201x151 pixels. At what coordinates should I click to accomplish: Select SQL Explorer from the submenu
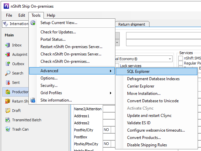click(x=138, y=71)
